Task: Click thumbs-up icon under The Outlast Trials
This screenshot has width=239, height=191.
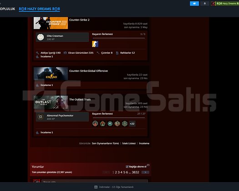Action: coord(37,132)
